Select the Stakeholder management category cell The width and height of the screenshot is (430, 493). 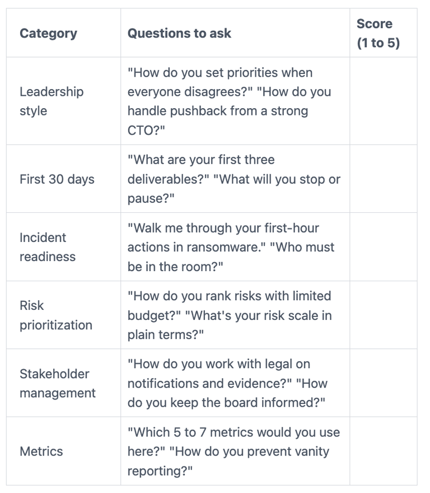click(58, 383)
